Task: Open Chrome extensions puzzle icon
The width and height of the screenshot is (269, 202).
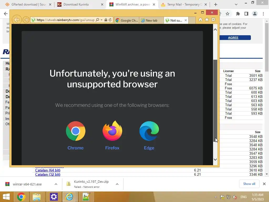Action: [x=238, y=14]
